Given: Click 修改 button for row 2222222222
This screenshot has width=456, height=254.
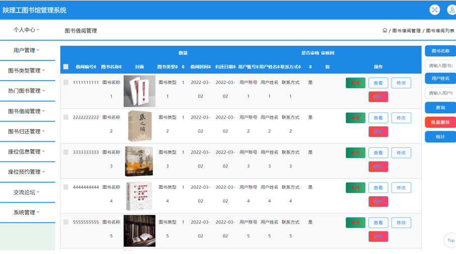Looking at the screenshot, I should point(401,118).
